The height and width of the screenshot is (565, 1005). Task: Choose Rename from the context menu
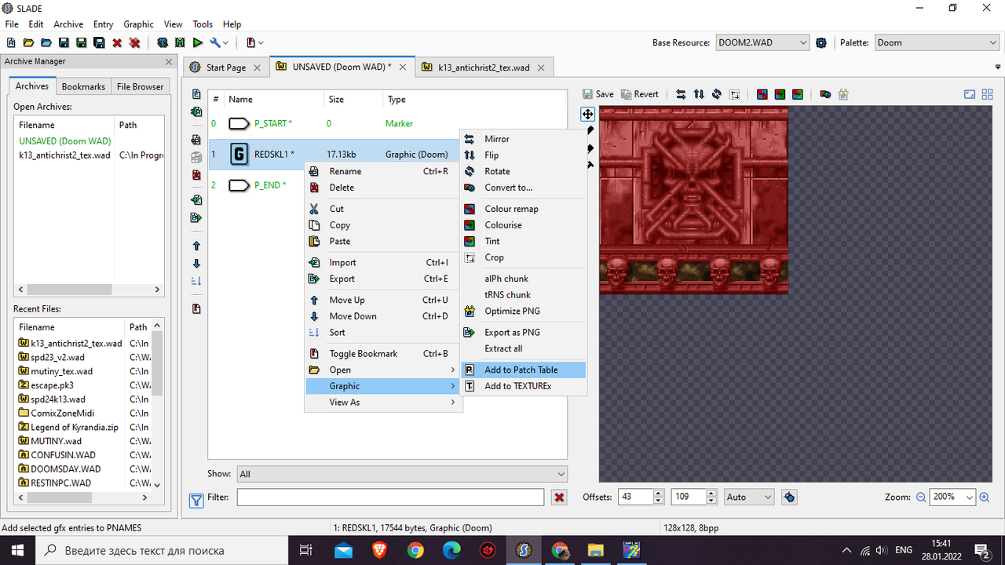tap(382, 171)
